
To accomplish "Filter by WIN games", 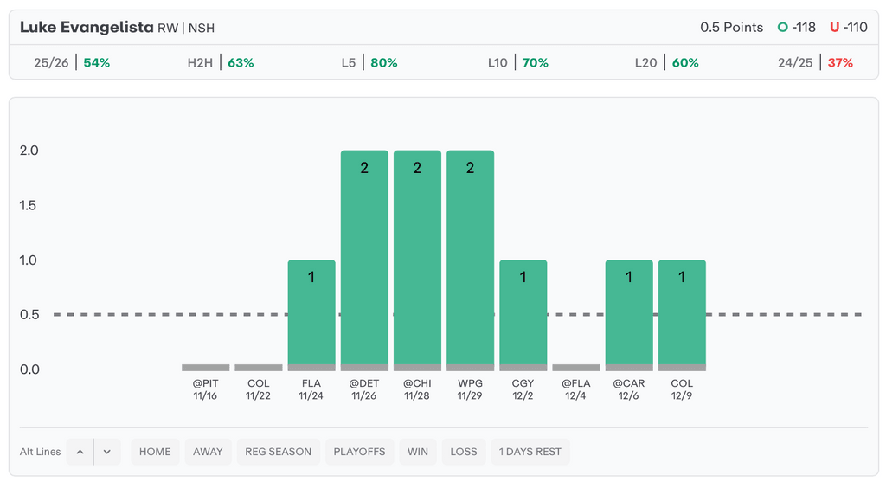I will coord(418,452).
